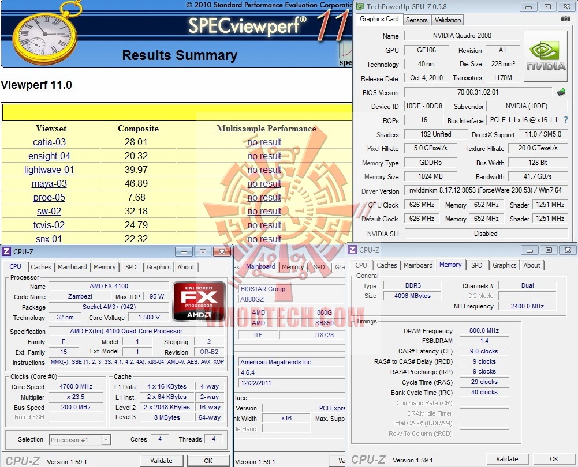Click the BIOS save chip icon in GPU-Z
The height and width of the screenshot is (467, 578).
click(561, 92)
